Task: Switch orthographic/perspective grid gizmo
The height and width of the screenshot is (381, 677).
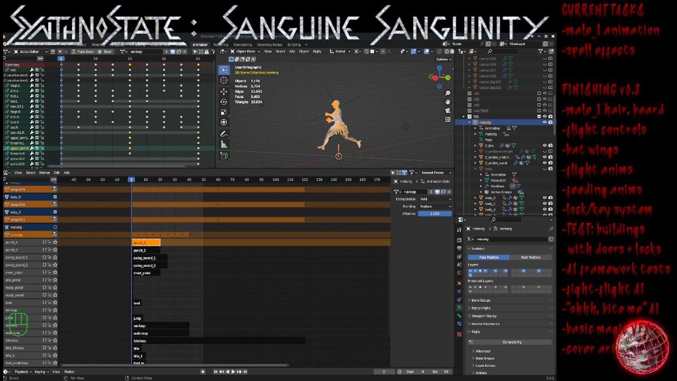Action: (447, 120)
